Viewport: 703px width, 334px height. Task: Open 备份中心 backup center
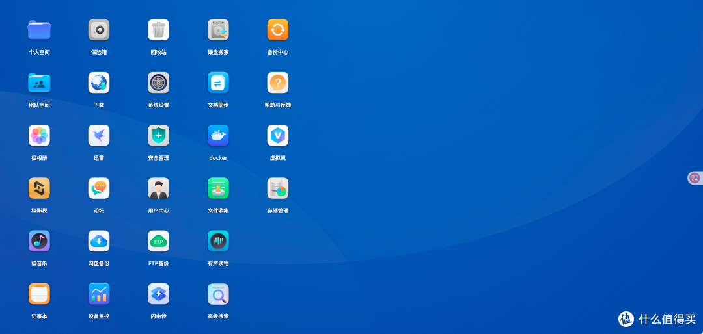coord(277,30)
